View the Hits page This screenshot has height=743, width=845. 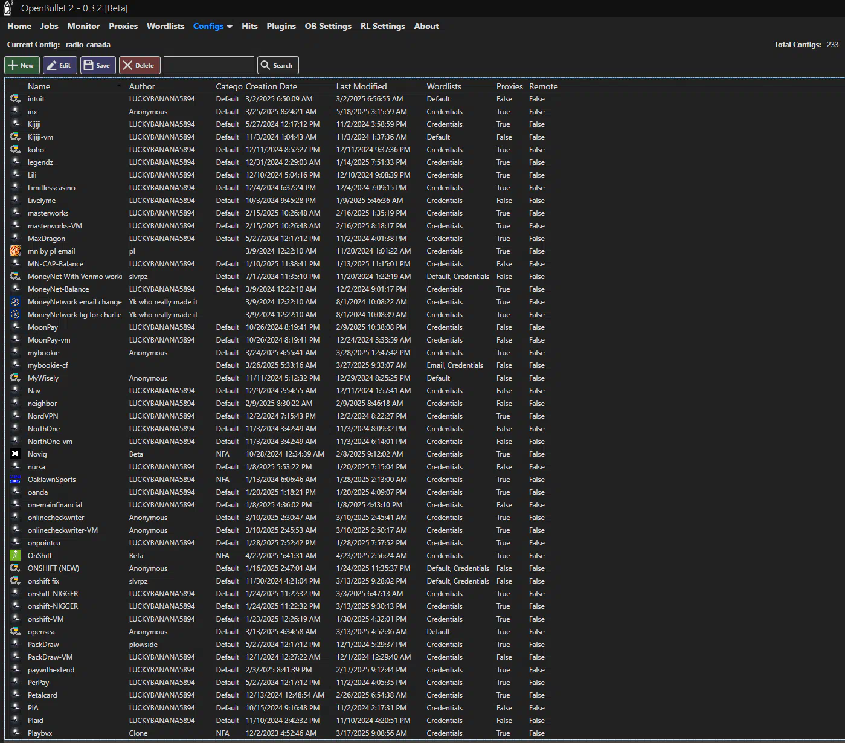pyautogui.click(x=249, y=27)
